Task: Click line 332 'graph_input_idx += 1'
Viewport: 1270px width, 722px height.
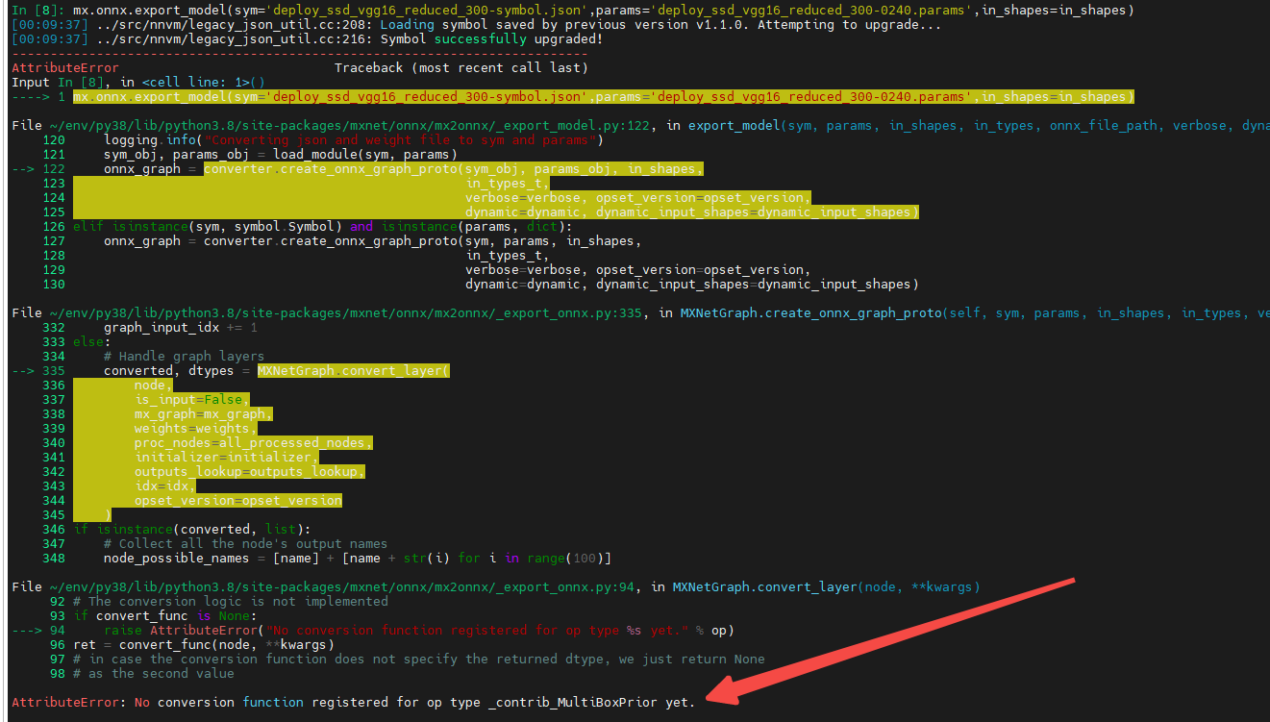Action: 181,327
